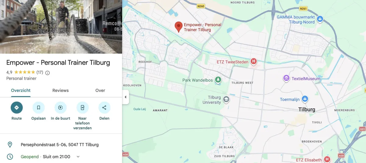366x163 pixels.
Task: Switch to the Reviews tab
Action: click(x=60, y=90)
